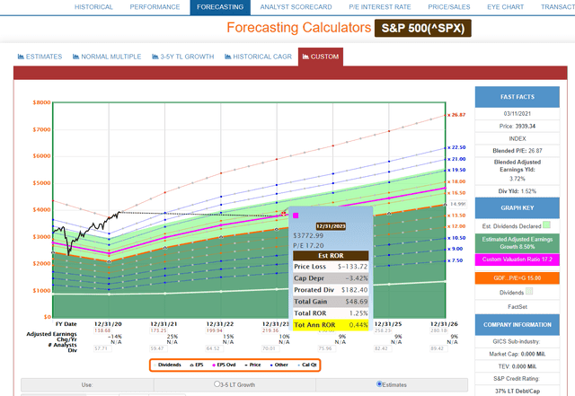Toggle EPS Ovd series in the legend
The image size is (575, 396).
pyautogui.click(x=224, y=365)
